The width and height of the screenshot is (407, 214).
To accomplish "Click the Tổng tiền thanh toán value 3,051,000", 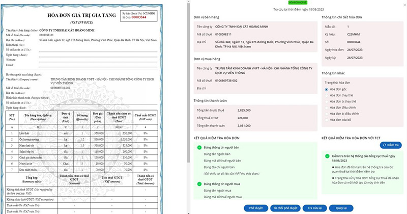I will [x=244, y=125].
